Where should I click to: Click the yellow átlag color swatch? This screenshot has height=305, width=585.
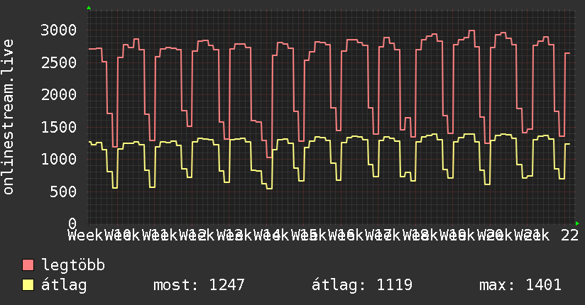pyautogui.click(x=28, y=285)
